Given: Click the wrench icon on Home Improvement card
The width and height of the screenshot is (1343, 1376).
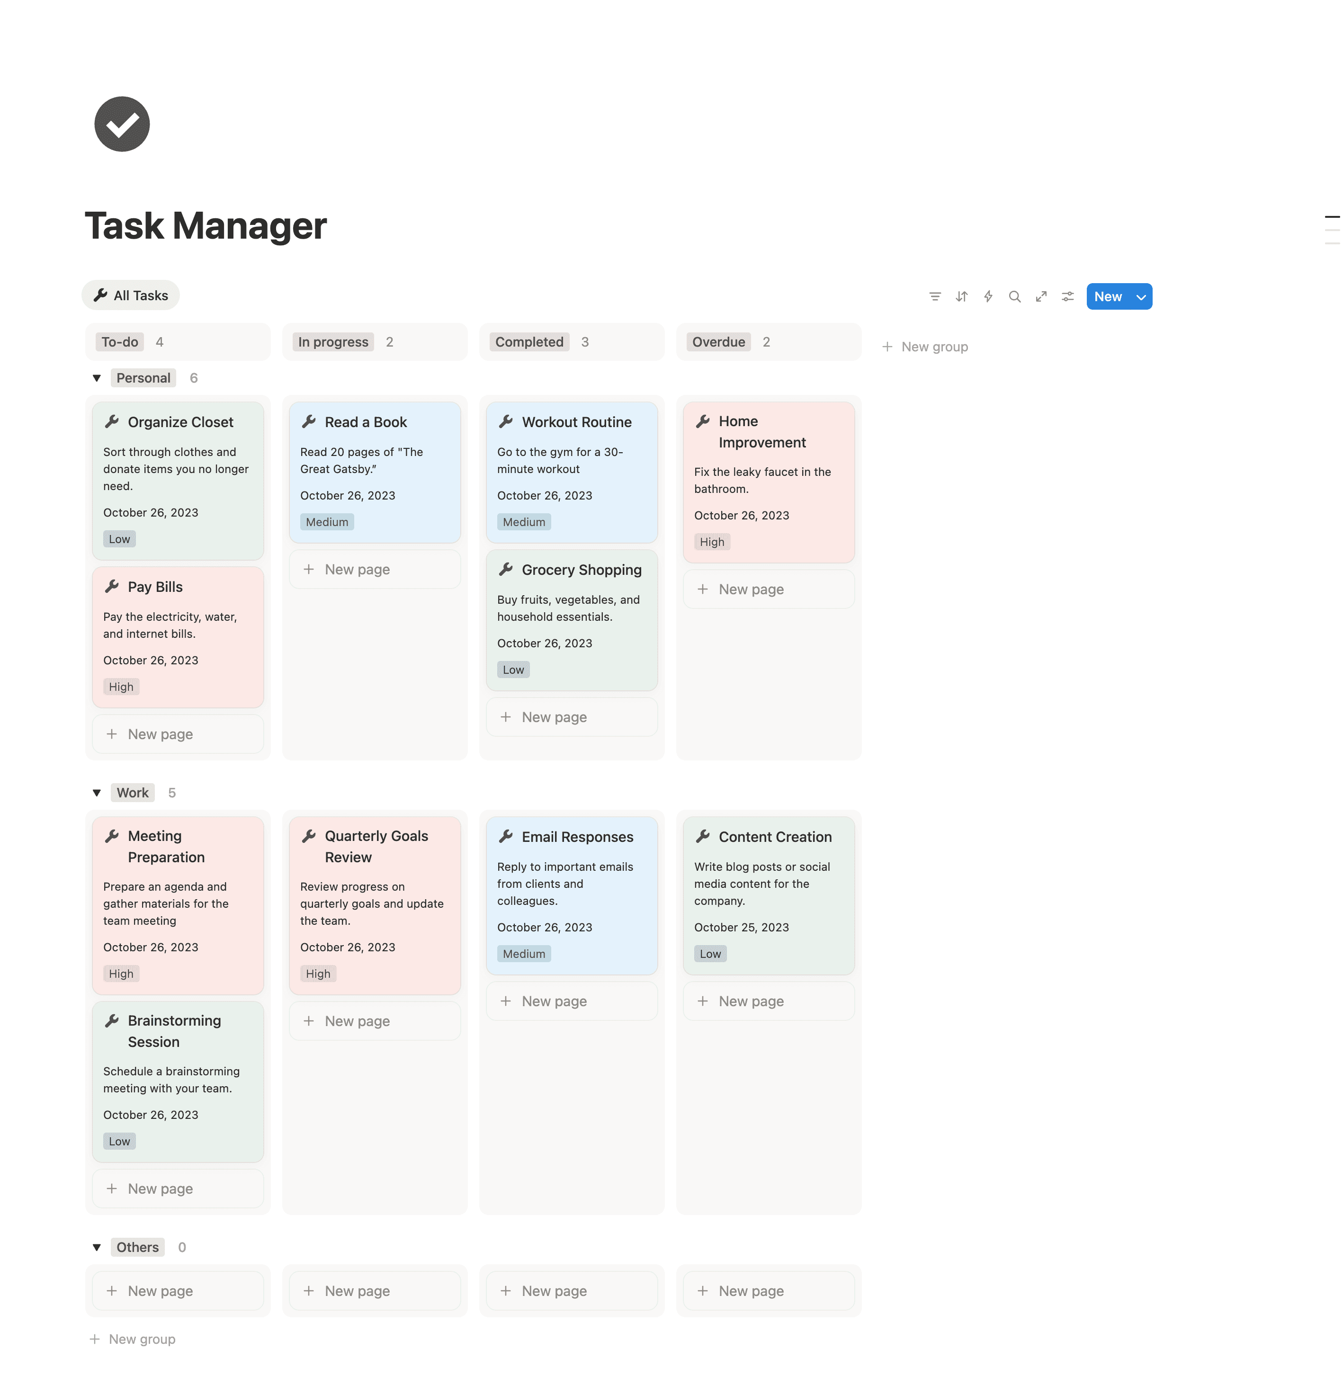Looking at the screenshot, I should tap(703, 421).
